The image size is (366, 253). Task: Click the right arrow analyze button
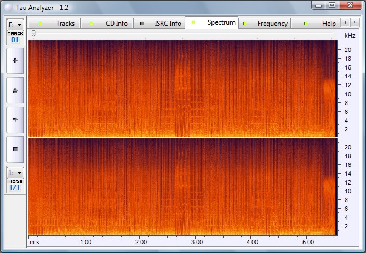pos(15,119)
